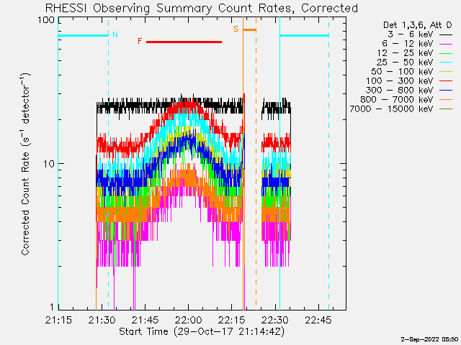Click the '21:45' x-axis tick label
The width and height of the screenshot is (461, 345).
[145, 320]
